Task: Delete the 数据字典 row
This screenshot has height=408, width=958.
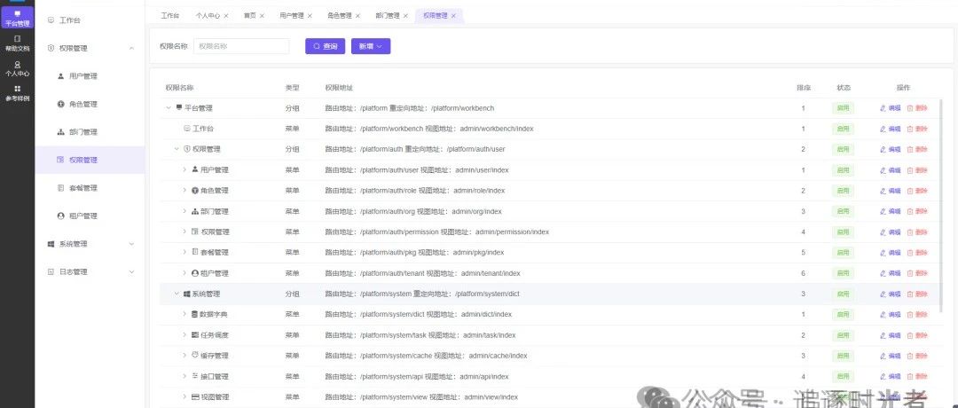Action: 917,315
